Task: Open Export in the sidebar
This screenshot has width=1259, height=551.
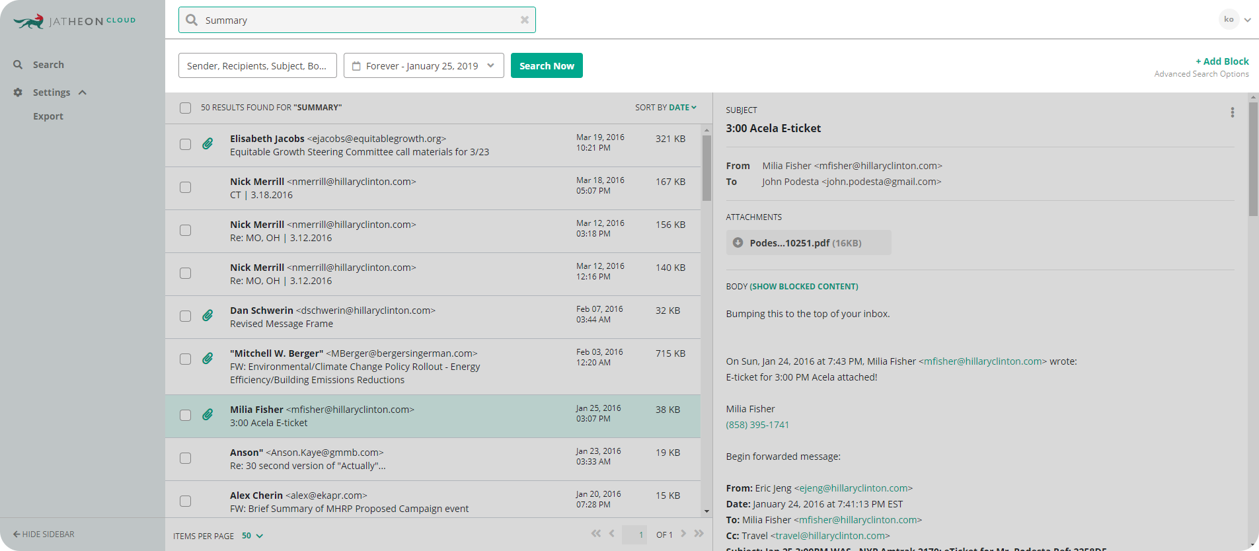Action: [48, 116]
